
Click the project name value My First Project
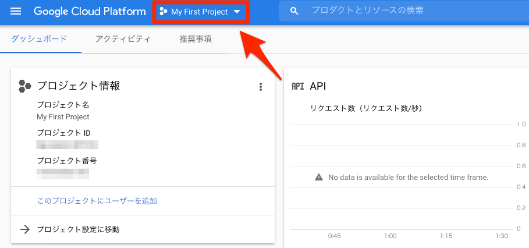[63, 117]
